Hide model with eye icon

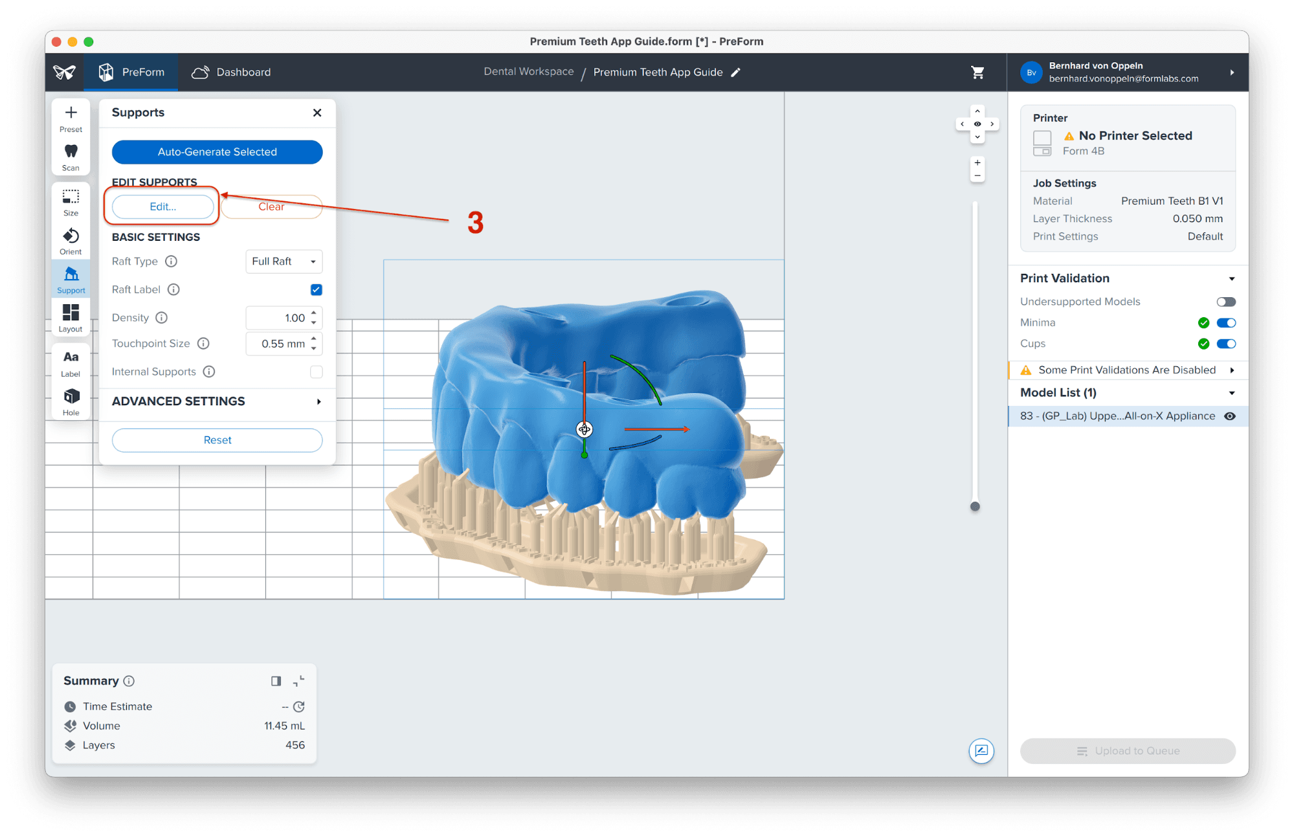tap(1229, 416)
